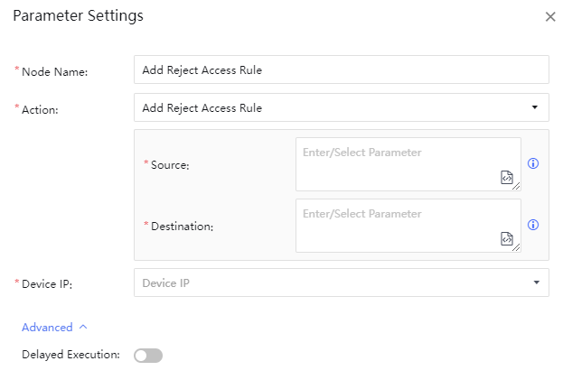The width and height of the screenshot is (563, 389).
Task: Toggle the Delayed Execution switch
Action: 148,356
